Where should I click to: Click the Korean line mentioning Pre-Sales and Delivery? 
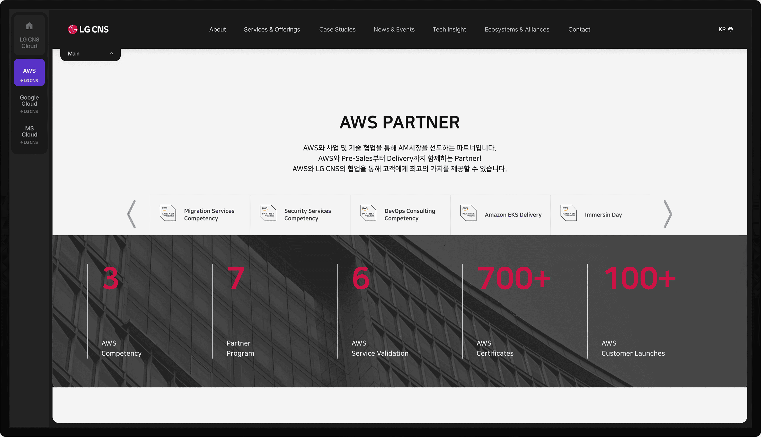click(400, 158)
